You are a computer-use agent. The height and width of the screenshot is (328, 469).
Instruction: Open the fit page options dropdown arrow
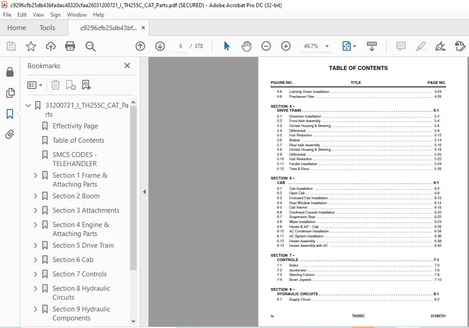pos(354,46)
